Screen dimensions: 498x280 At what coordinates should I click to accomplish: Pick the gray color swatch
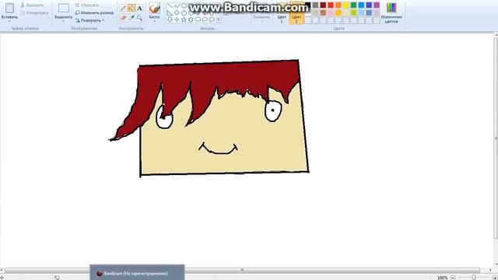(315, 5)
